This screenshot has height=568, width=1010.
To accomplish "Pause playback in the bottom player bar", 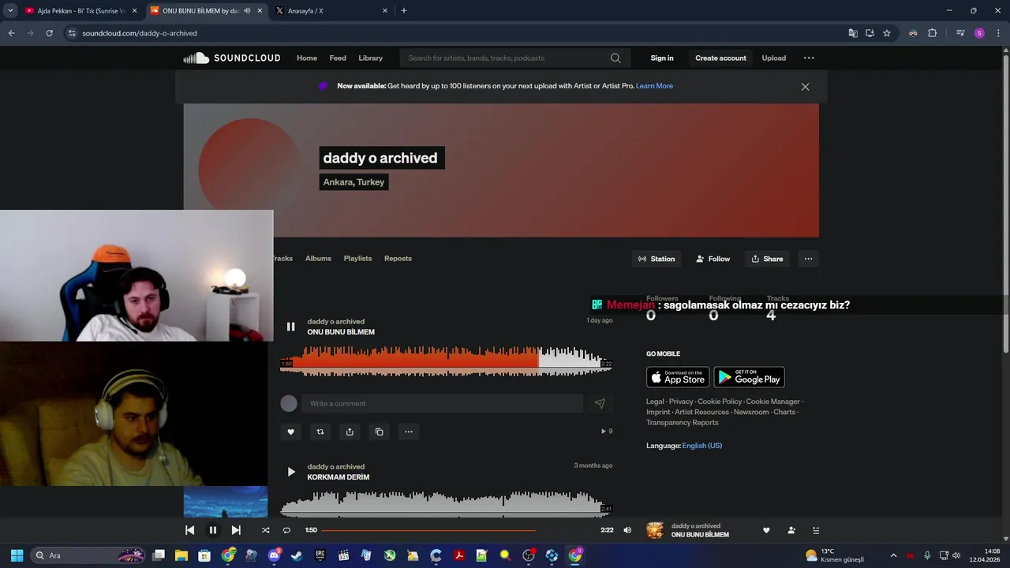I will pos(212,530).
